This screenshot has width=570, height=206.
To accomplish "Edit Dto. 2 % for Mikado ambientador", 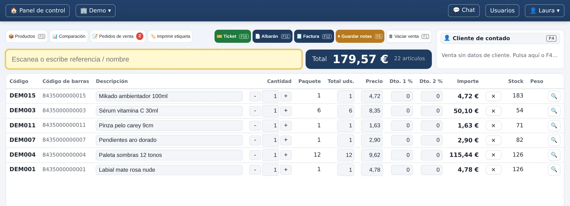I will (x=432, y=96).
